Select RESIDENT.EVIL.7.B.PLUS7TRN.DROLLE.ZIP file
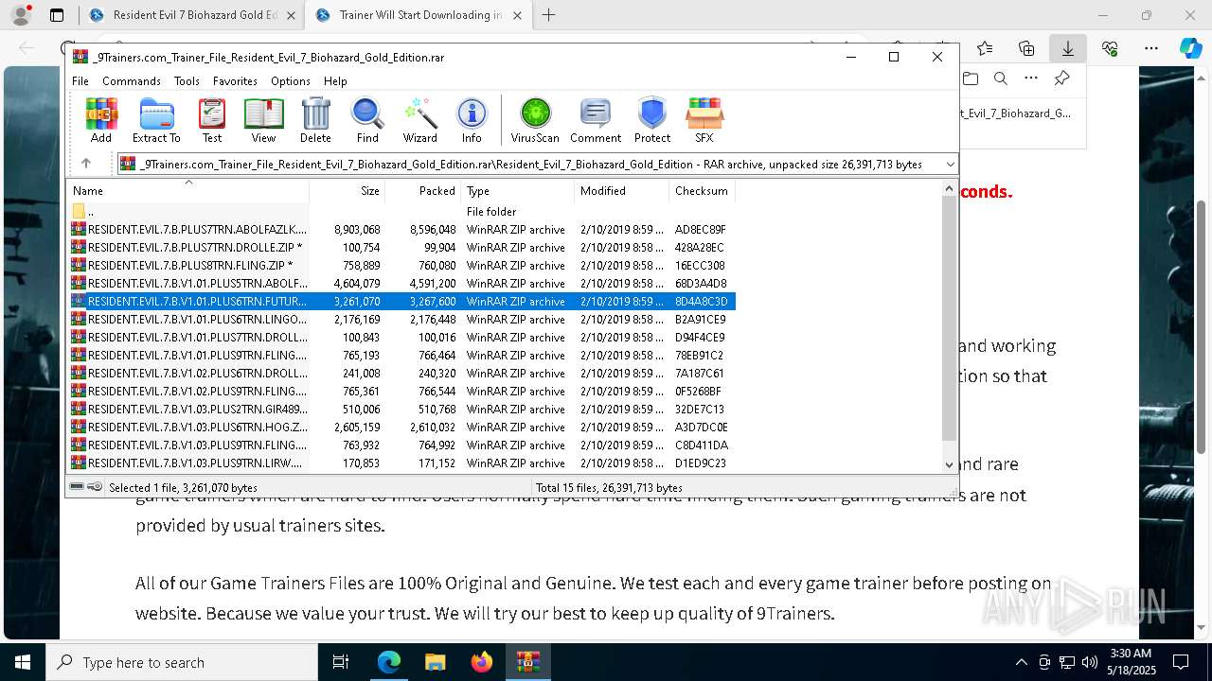The height and width of the screenshot is (681, 1212). click(401, 248)
